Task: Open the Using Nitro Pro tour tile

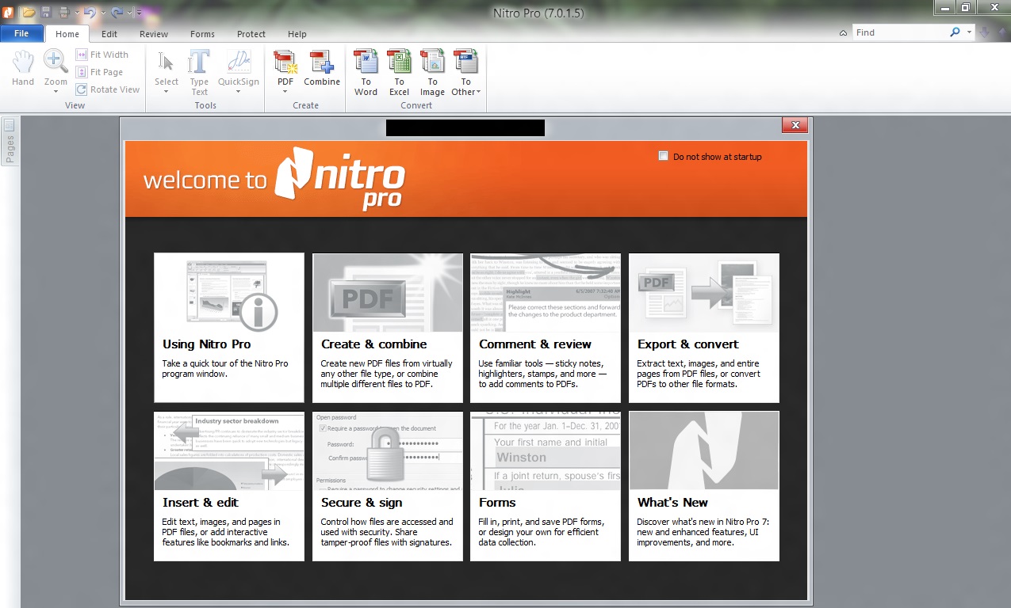Action: point(229,328)
